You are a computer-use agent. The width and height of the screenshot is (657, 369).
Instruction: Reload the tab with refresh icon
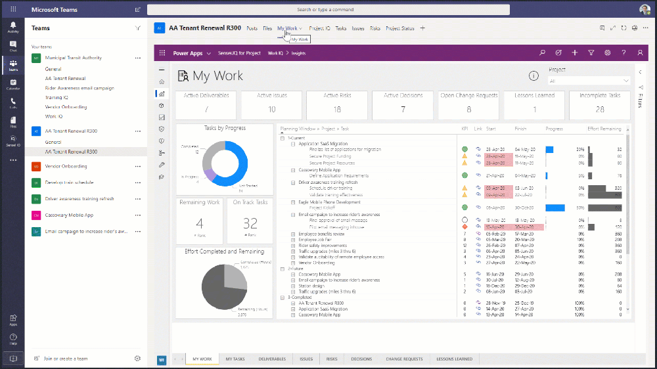(624, 28)
